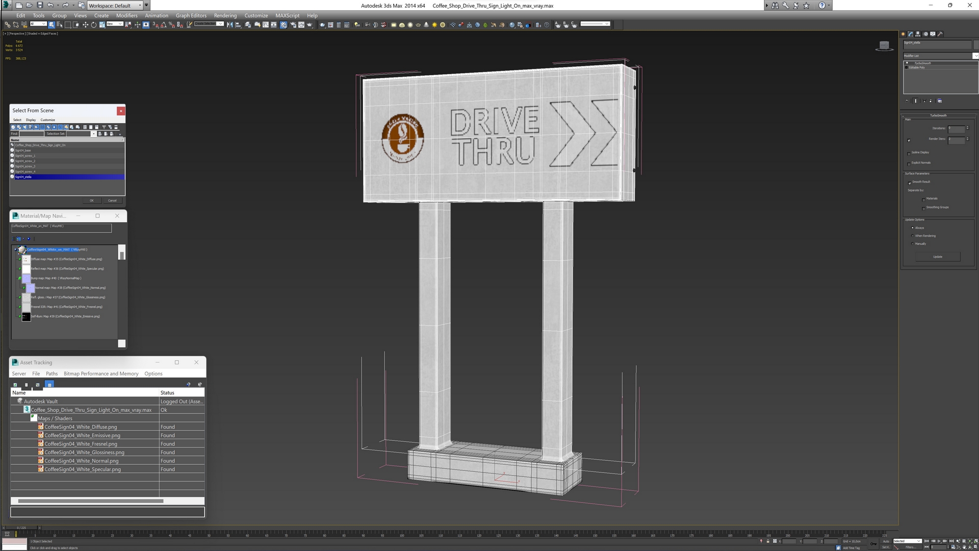Image resolution: width=979 pixels, height=551 pixels.
Task: Open the MAXScript menu
Action: 287,15
